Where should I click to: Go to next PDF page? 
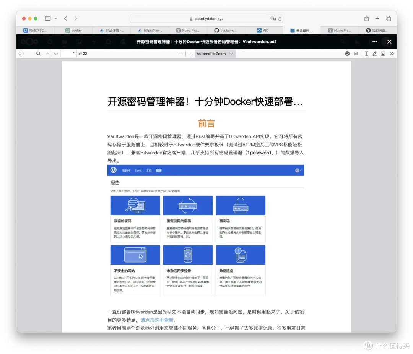click(56, 54)
